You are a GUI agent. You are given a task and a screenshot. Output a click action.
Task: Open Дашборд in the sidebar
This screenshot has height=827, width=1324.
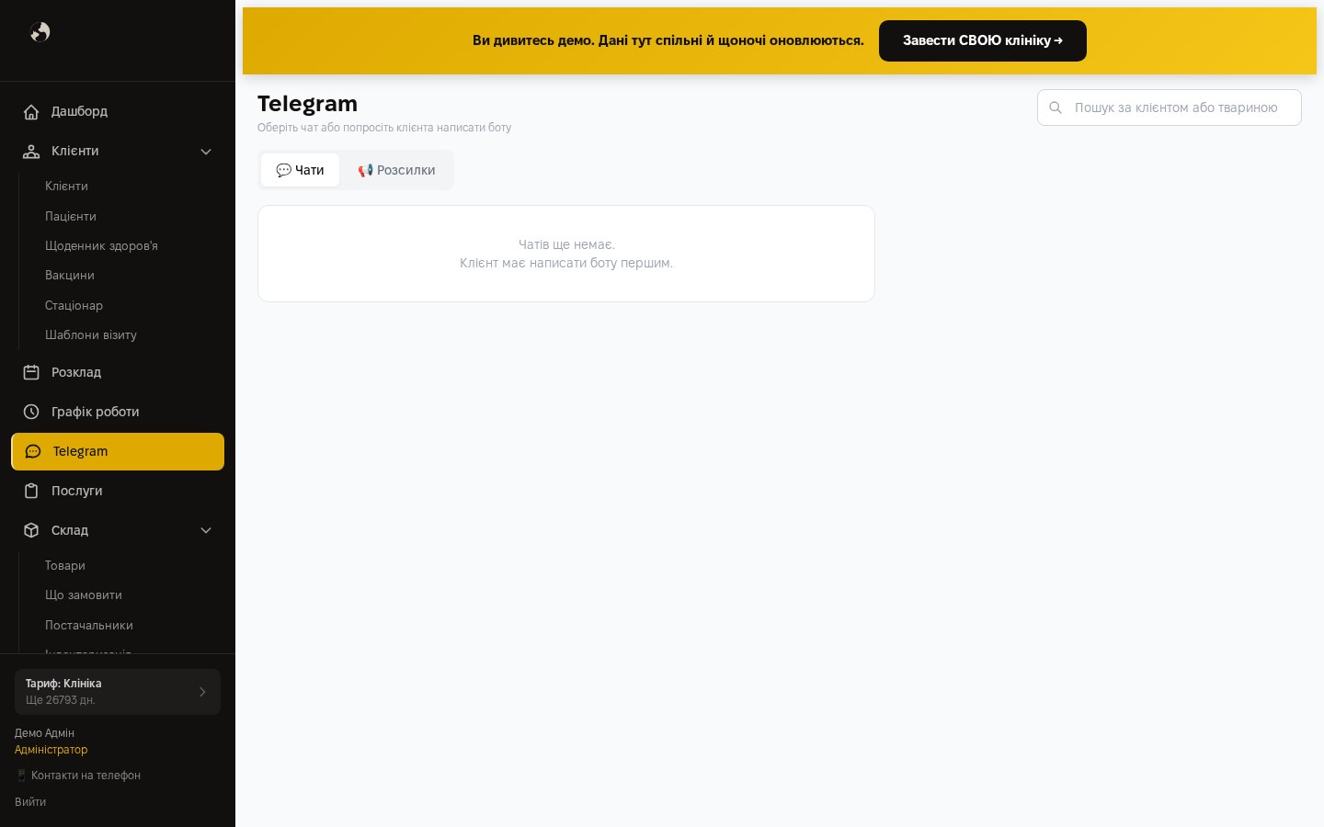118,111
